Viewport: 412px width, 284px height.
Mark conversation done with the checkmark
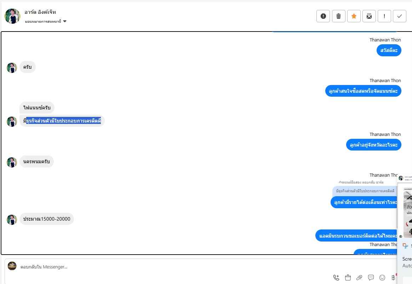(399, 16)
